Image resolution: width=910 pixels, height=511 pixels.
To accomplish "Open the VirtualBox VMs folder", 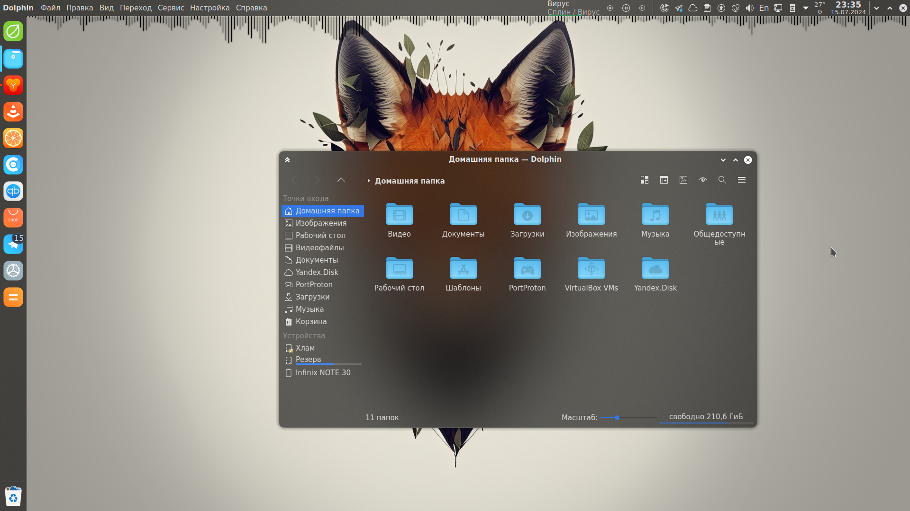I will point(591,269).
